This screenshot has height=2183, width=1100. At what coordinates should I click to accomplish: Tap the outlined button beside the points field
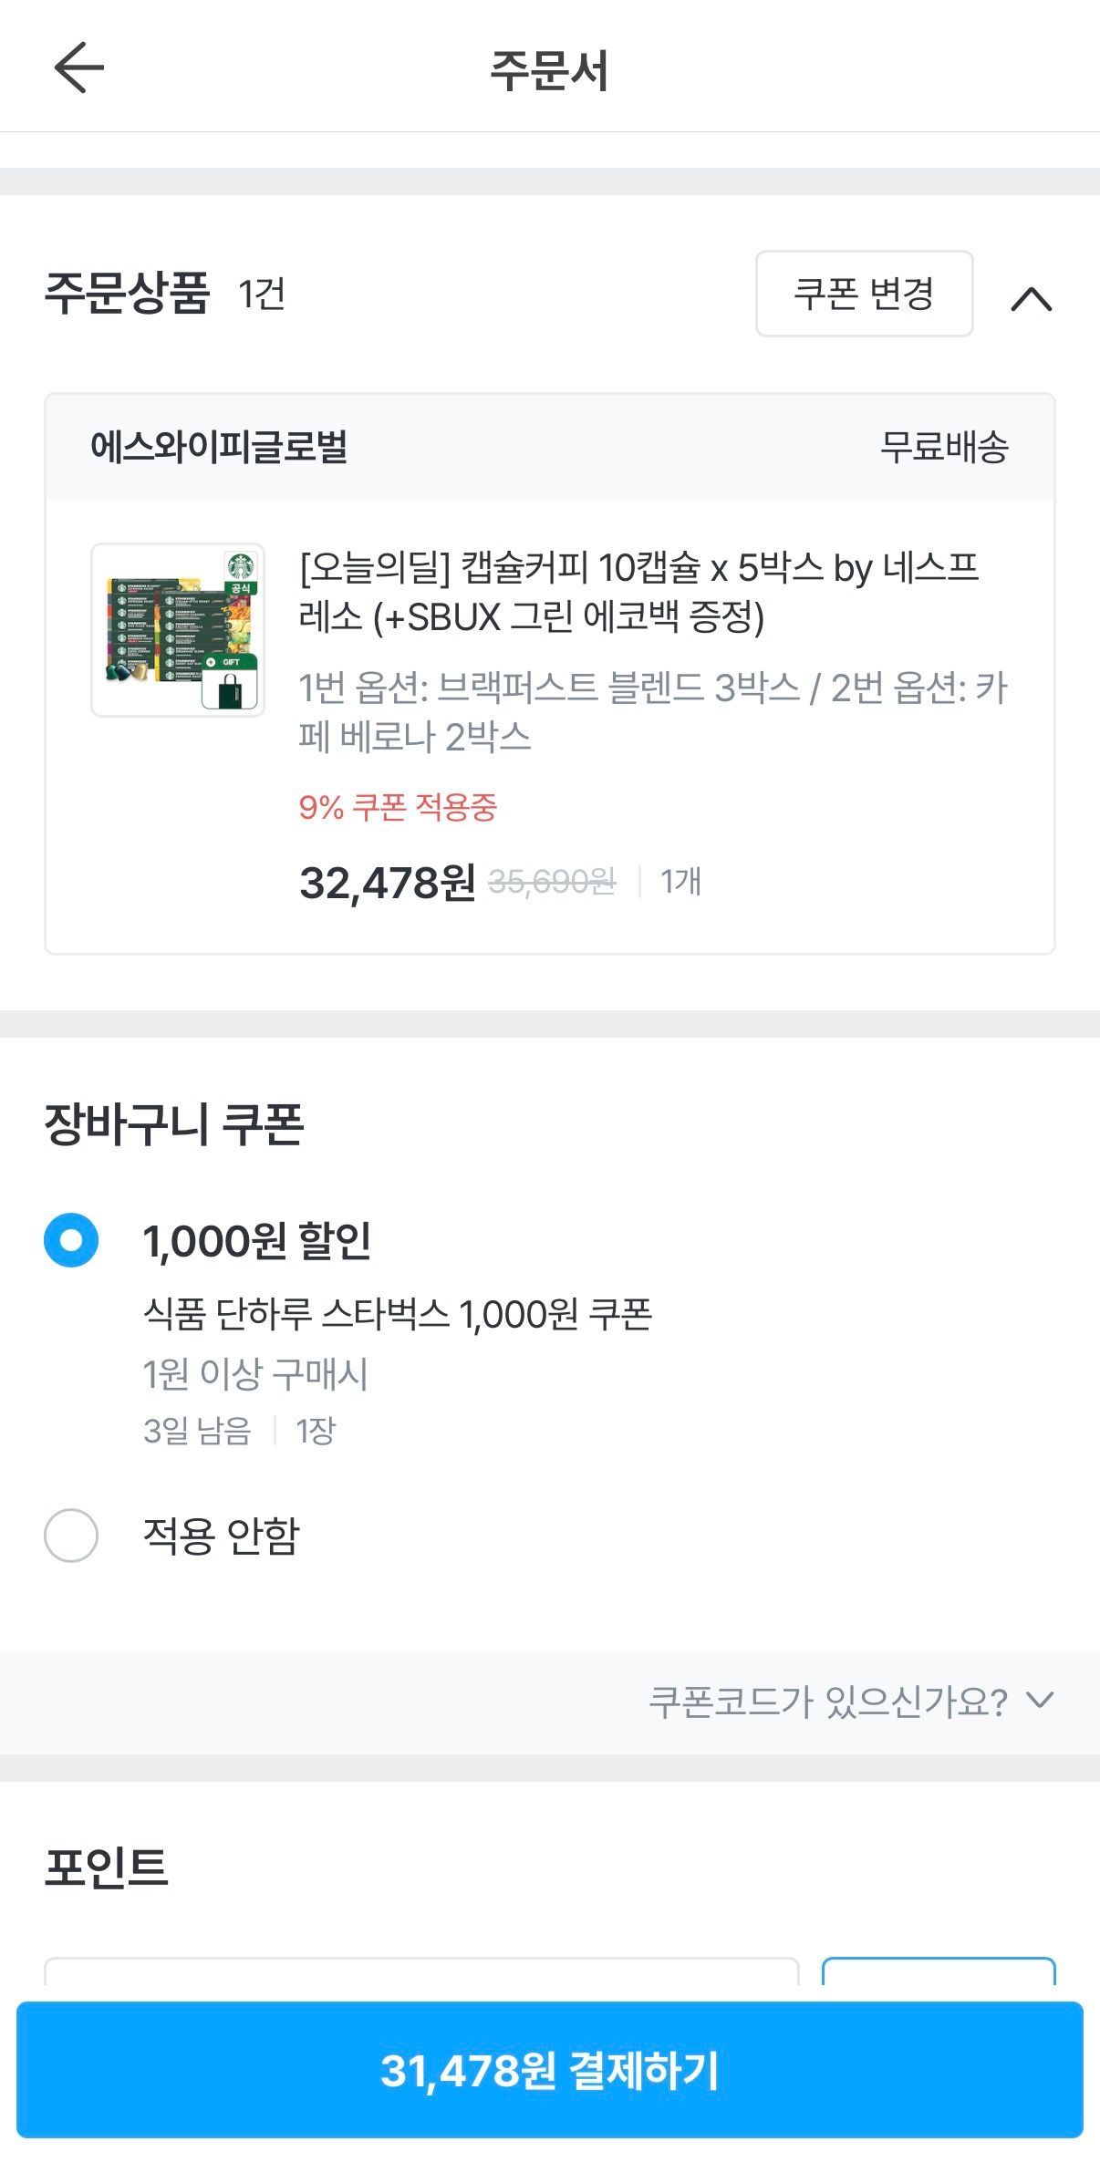coord(939,1970)
